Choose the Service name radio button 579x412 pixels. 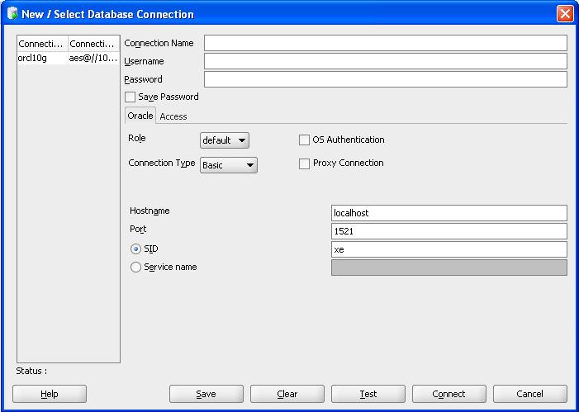coord(135,267)
